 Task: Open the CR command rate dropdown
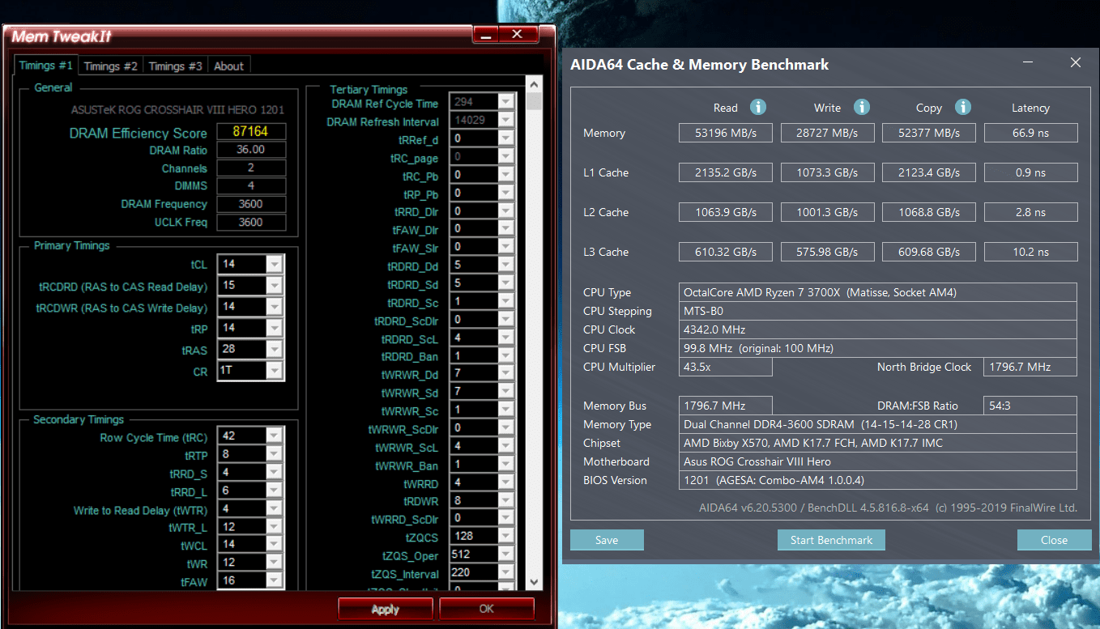click(275, 371)
